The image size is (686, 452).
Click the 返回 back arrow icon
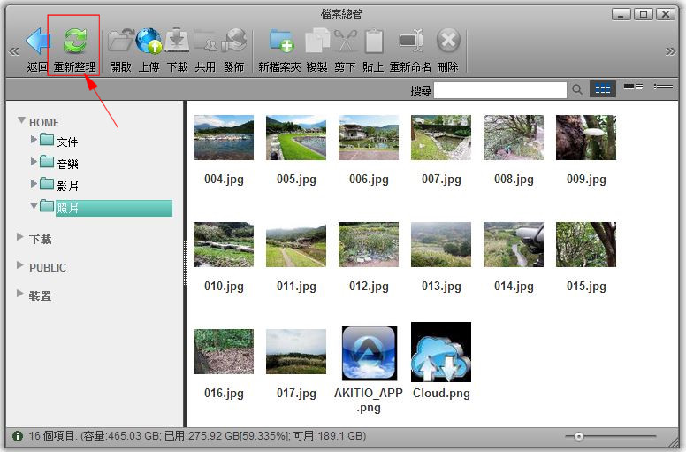click(x=37, y=41)
